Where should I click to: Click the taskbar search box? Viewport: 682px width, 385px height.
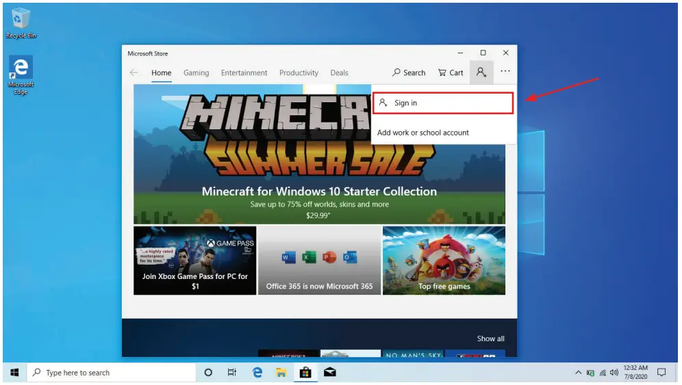click(x=112, y=373)
